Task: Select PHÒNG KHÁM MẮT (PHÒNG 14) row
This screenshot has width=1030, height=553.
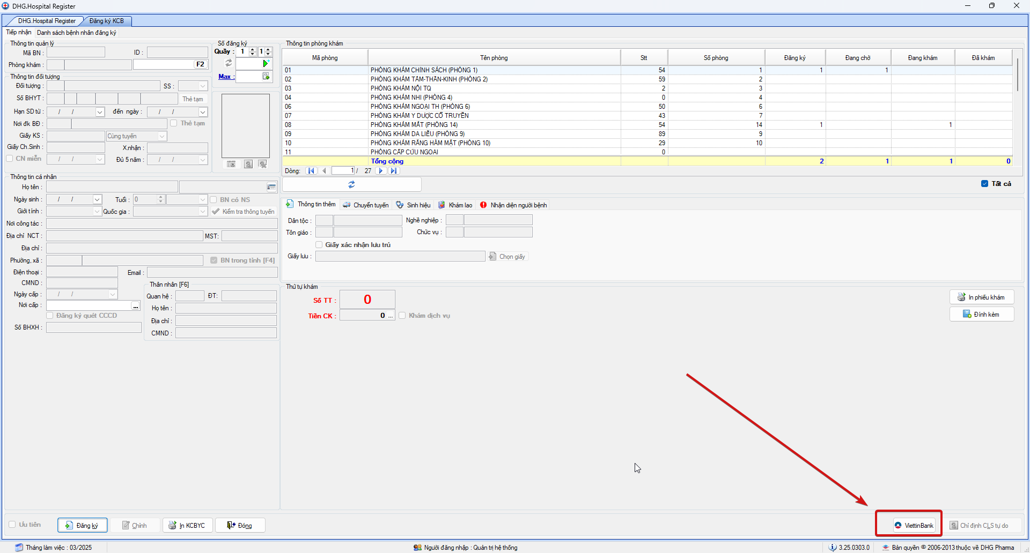Action: tap(647, 125)
